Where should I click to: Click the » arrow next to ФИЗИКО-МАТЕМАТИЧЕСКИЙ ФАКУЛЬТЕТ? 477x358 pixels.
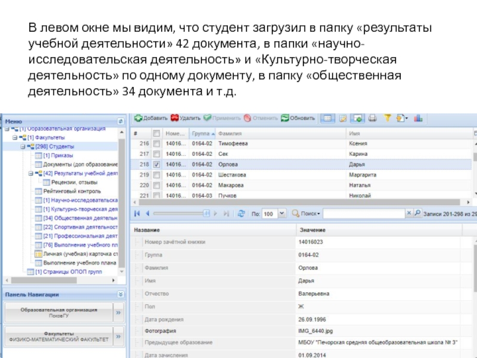tap(118, 336)
